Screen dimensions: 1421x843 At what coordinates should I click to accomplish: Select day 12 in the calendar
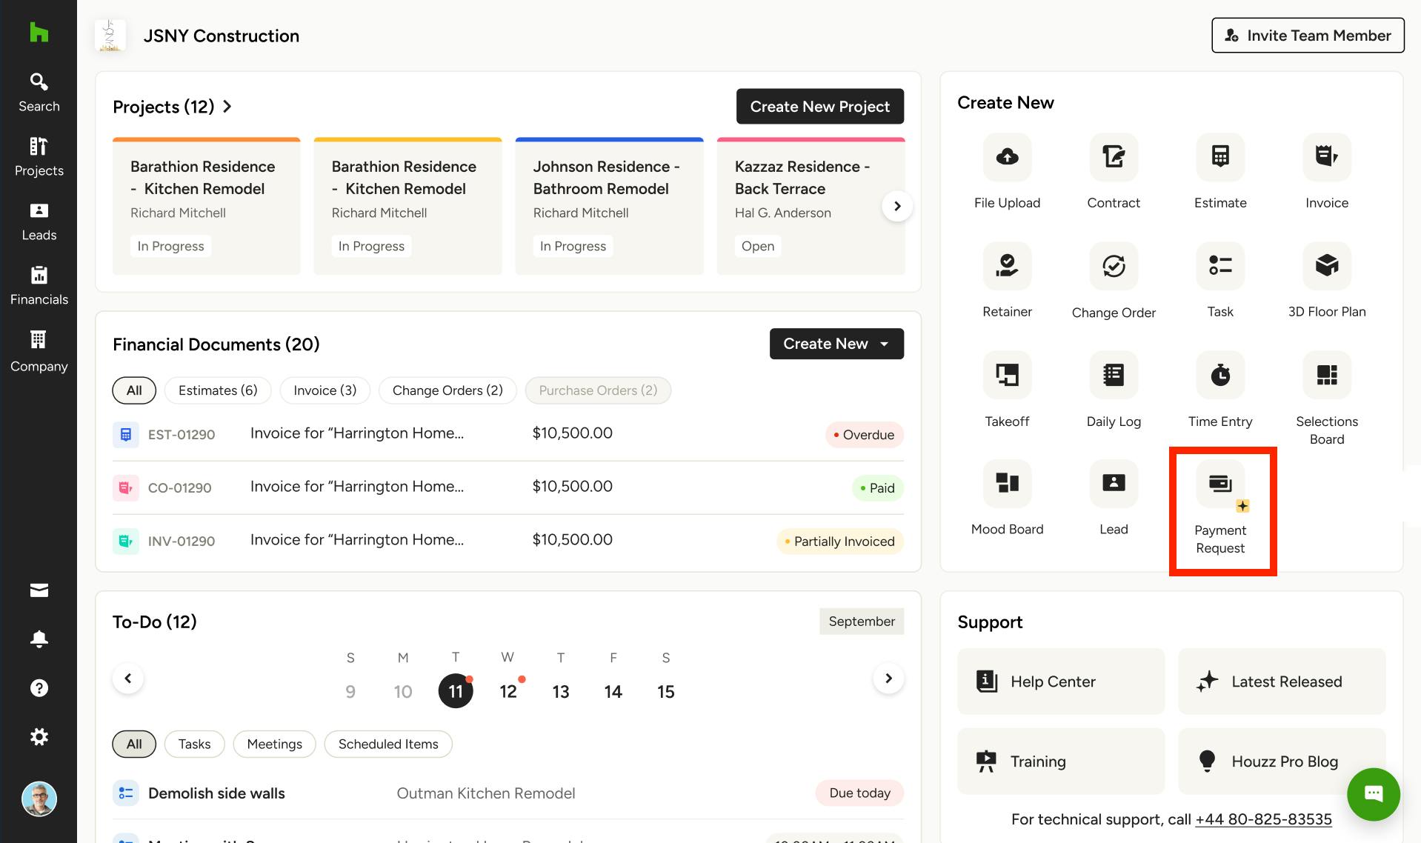click(x=508, y=691)
